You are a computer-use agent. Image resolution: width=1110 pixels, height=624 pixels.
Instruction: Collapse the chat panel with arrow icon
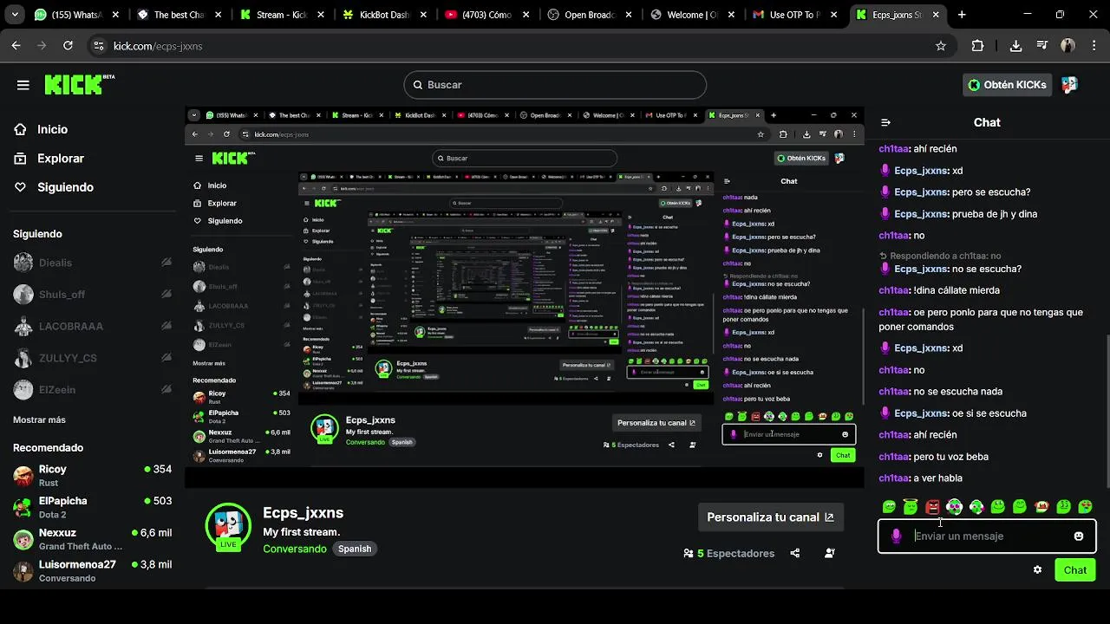(885, 123)
